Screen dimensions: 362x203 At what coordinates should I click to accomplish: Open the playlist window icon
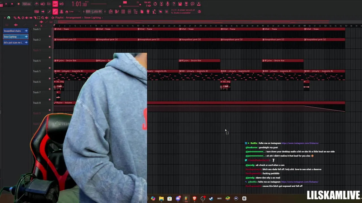point(111,12)
